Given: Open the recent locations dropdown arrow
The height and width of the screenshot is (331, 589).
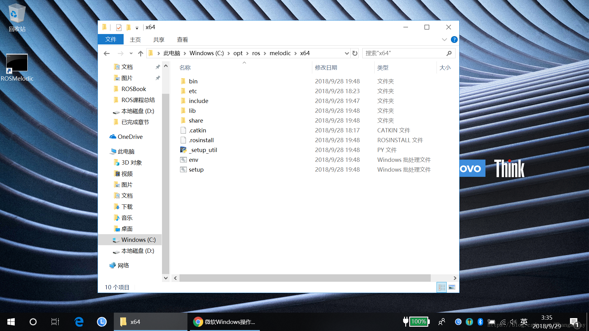Looking at the screenshot, I should tap(131, 53).
